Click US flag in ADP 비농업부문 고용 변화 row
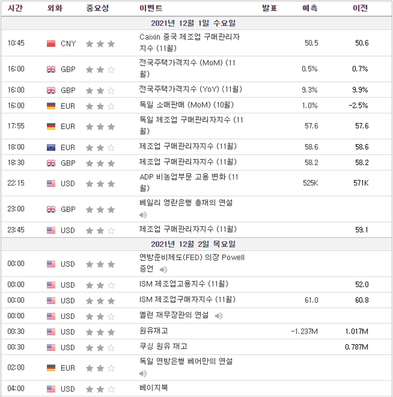This screenshot has height=397, width=393. tap(51, 183)
